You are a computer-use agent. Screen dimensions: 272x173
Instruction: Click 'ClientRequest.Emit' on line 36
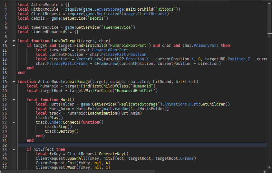(56, 163)
